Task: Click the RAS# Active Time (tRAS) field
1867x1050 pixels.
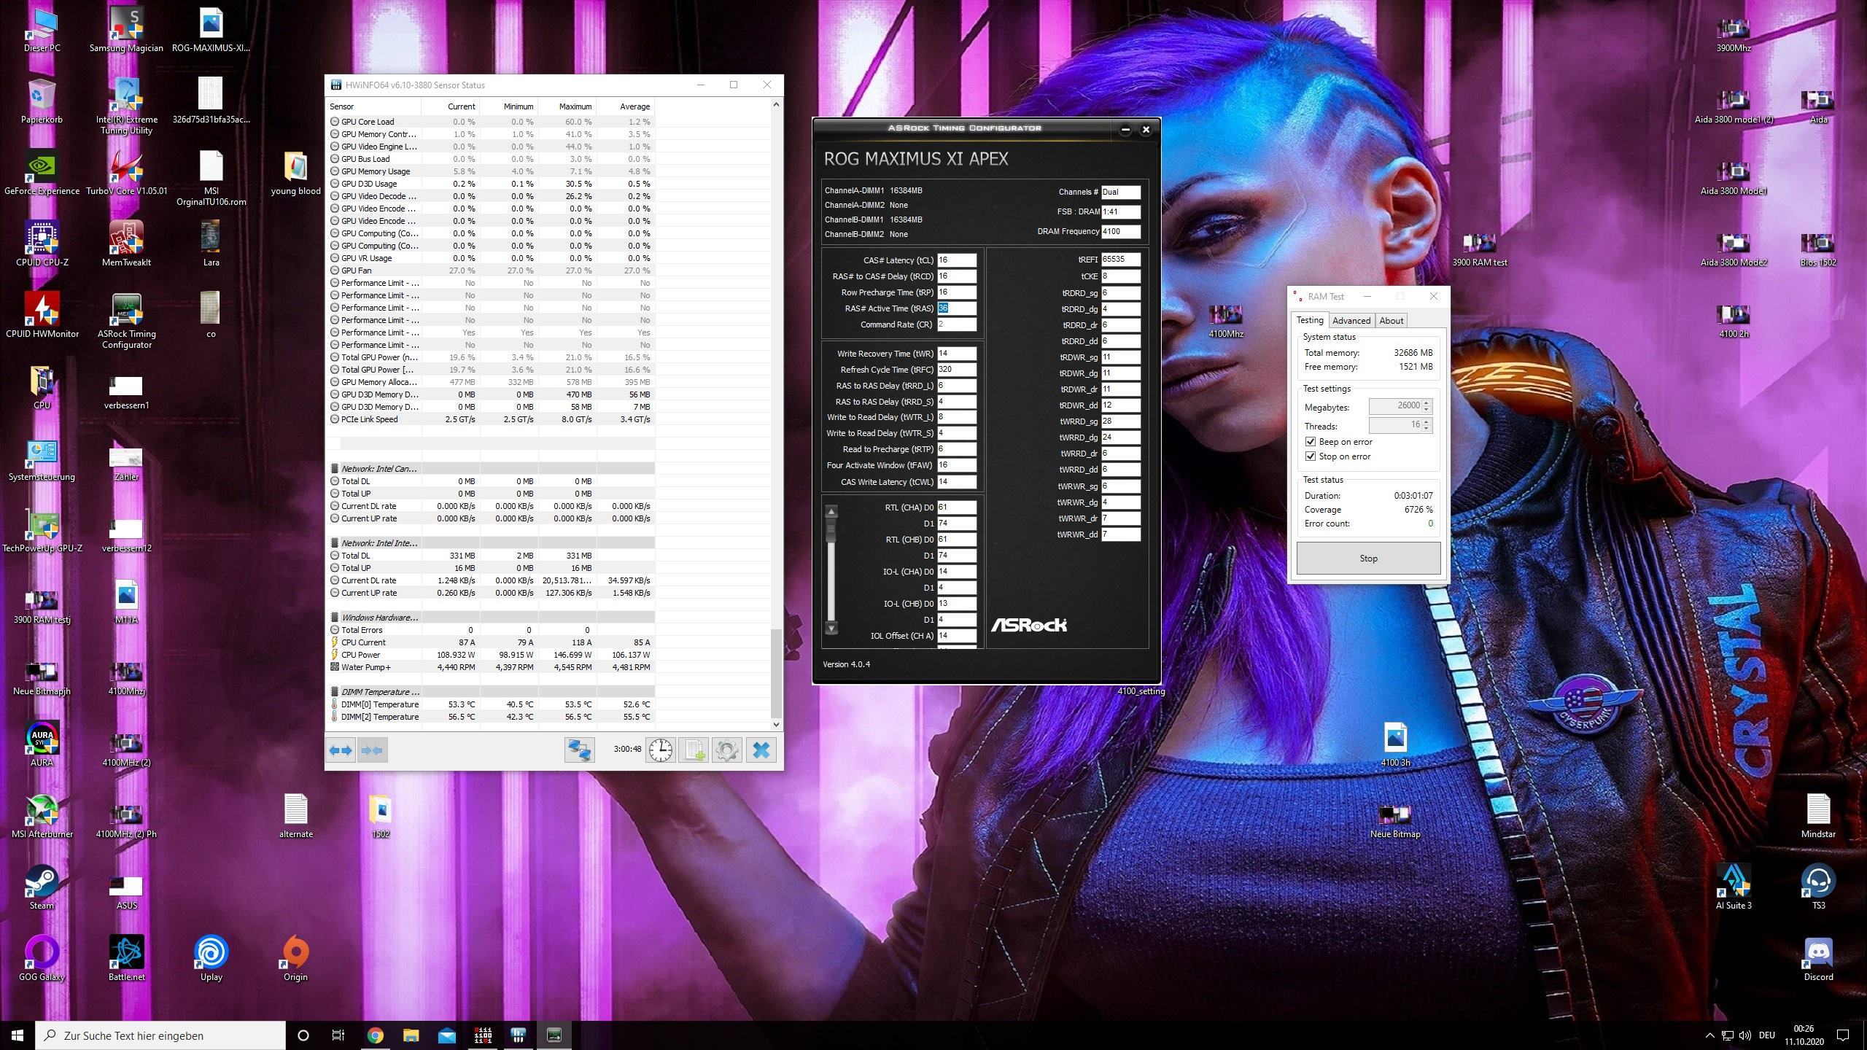Action: pos(957,308)
